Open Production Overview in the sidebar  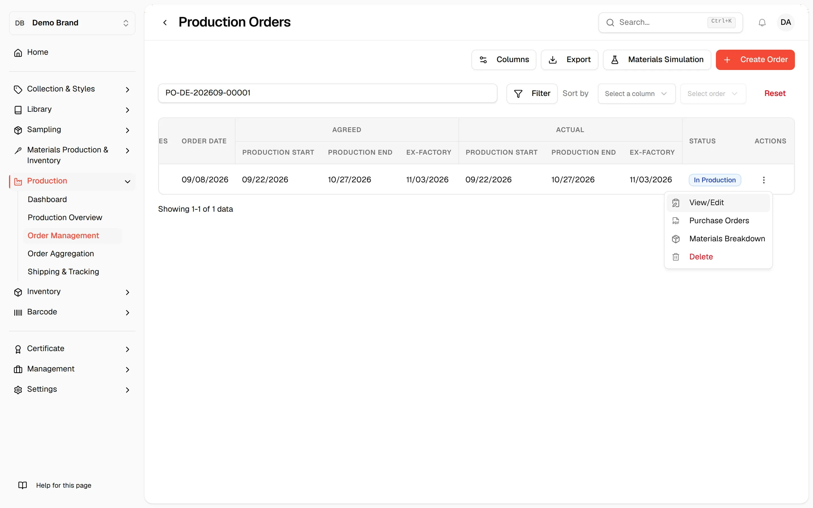point(65,218)
